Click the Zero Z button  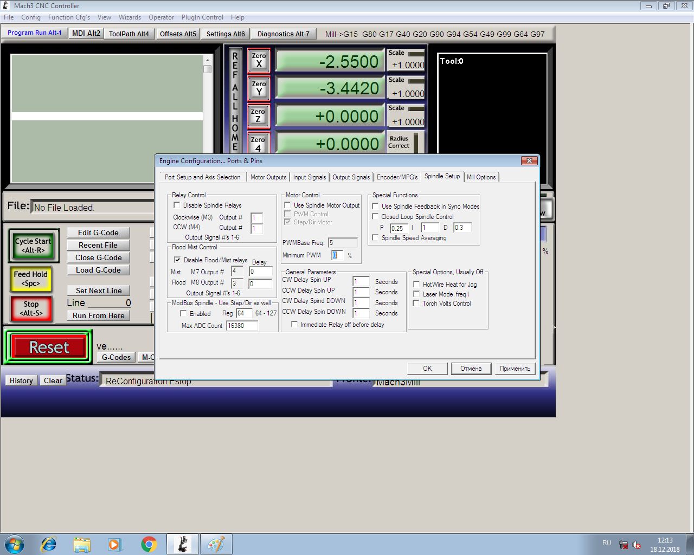tap(258, 116)
